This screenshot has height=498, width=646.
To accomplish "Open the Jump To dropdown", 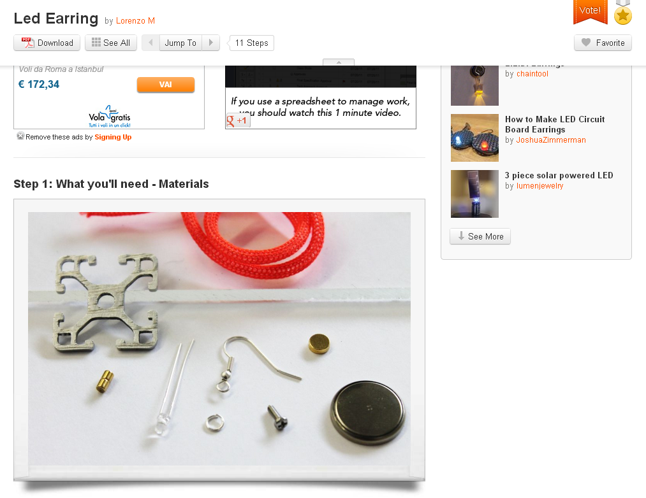I will 180,43.
